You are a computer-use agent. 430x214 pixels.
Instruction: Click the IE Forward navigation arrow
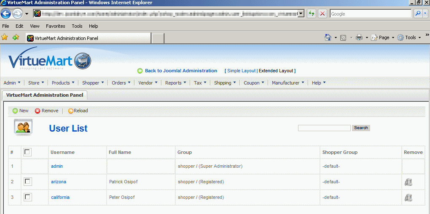[17, 14]
